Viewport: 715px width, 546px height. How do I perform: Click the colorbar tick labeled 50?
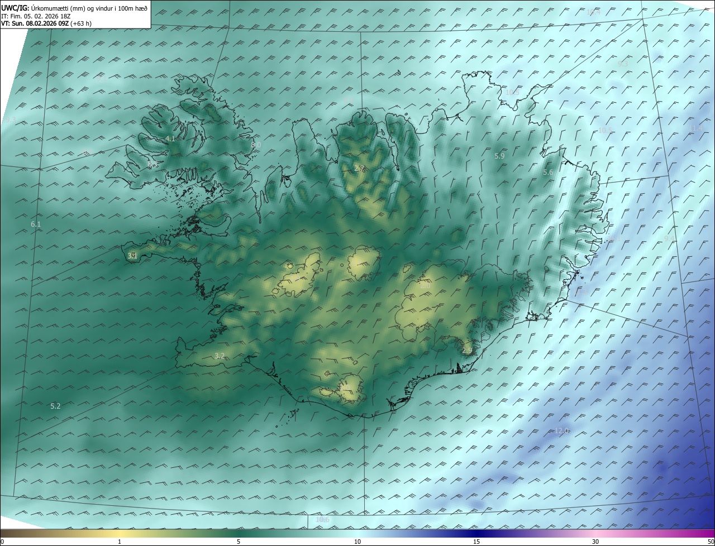[711, 542]
